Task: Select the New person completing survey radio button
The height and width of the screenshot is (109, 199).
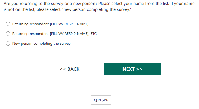Action: pos(8,43)
